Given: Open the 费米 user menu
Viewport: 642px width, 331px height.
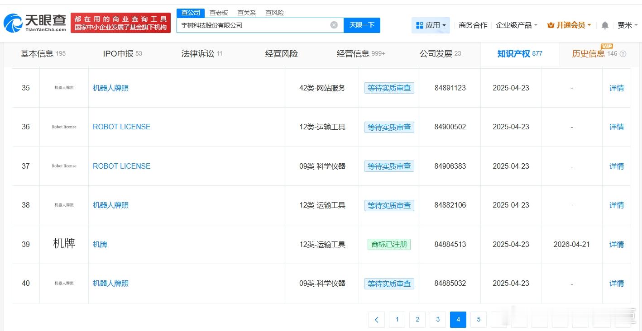Looking at the screenshot, I should click(x=627, y=25).
